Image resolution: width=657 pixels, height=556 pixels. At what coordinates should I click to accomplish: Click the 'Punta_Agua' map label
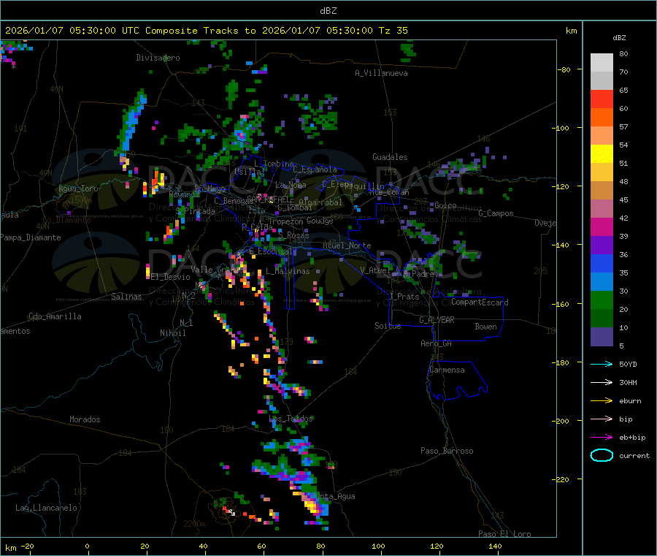(335, 496)
